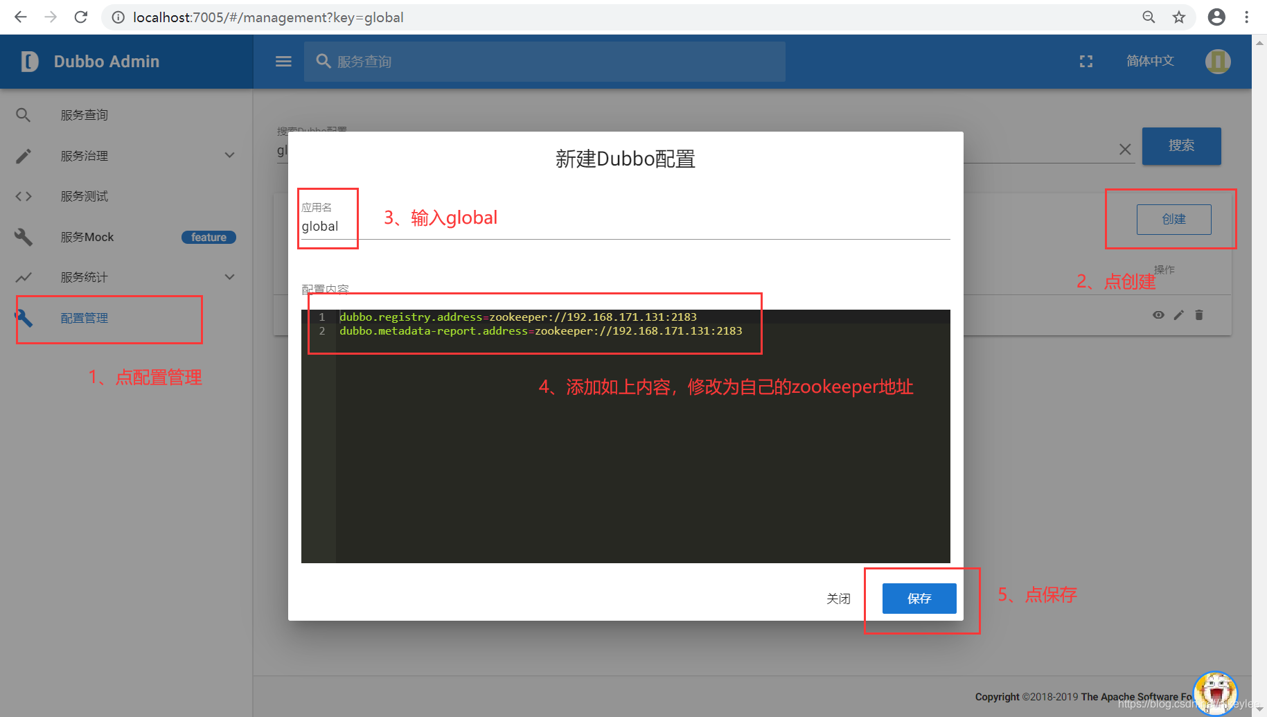Click the pencil edit icon in operations row
This screenshot has width=1267, height=717.
(1179, 315)
